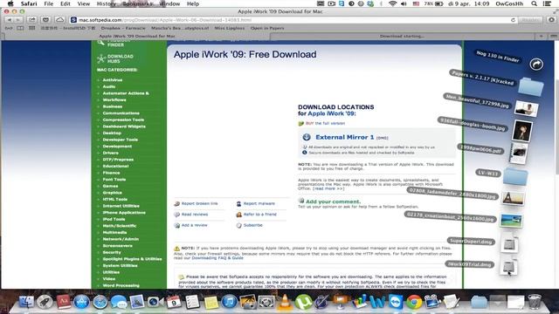Reload the page using the reload icon
The image size is (559, 314).
pos(513,20)
